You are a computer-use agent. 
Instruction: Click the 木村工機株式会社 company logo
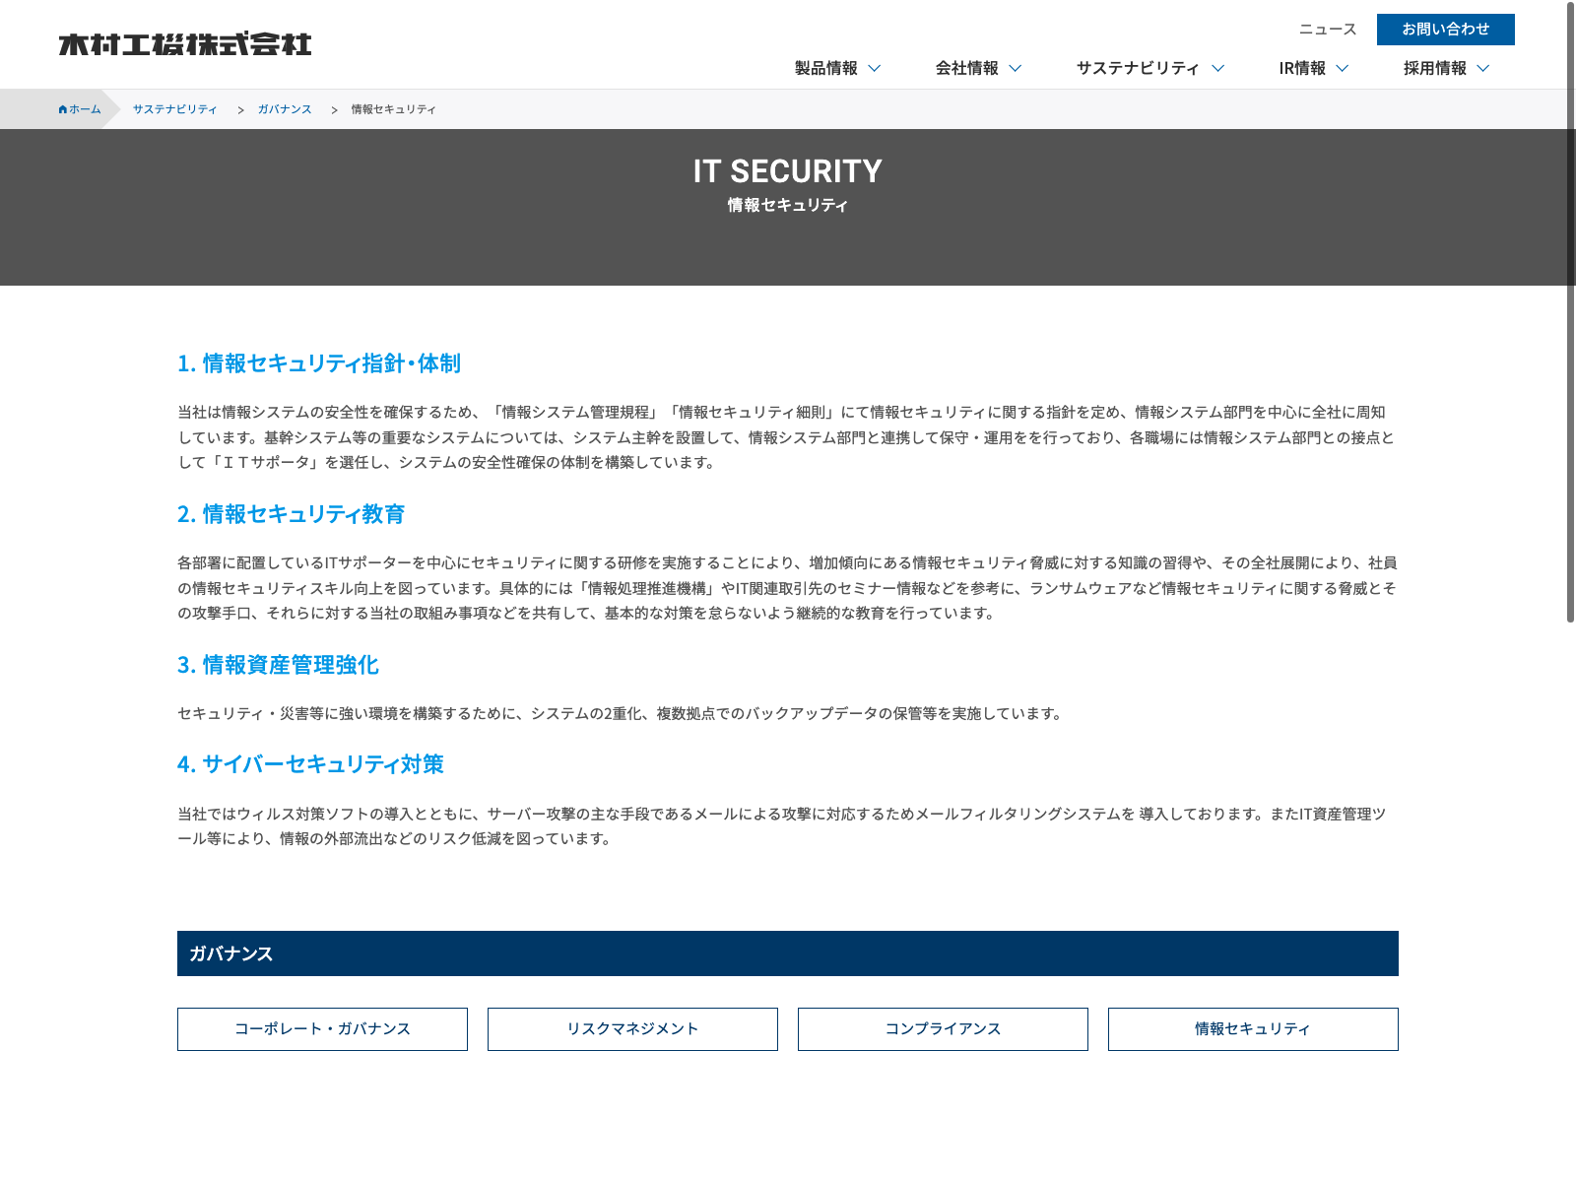pos(185,44)
